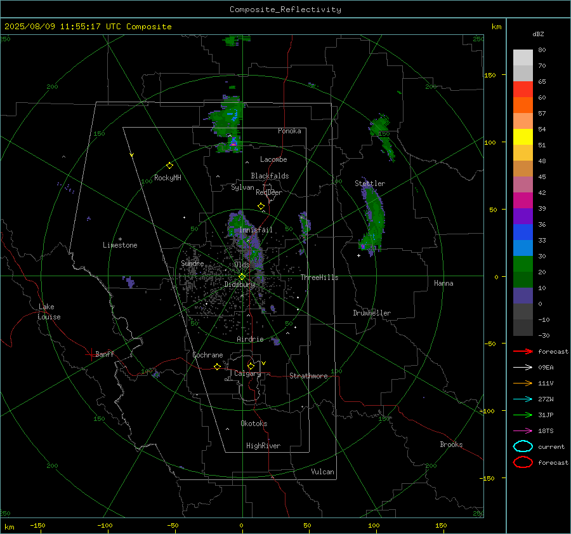Screen dimensions: 571x534
Task: Select the Lacombe label on map
Action: click(x=273, y=159)
